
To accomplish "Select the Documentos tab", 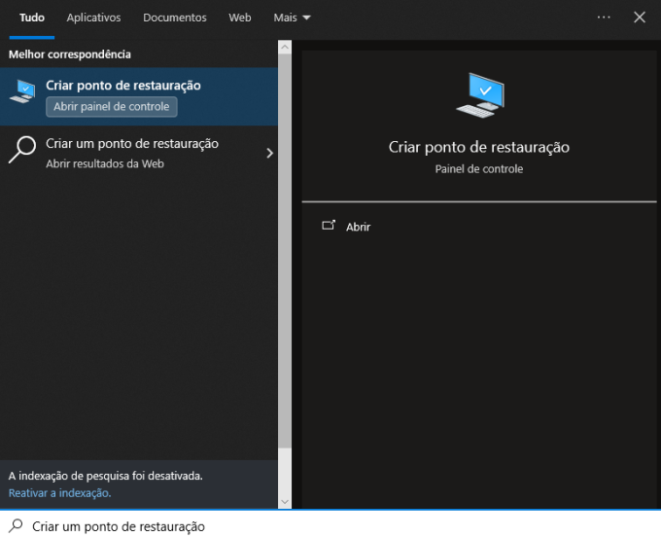I will coord(175,18).
